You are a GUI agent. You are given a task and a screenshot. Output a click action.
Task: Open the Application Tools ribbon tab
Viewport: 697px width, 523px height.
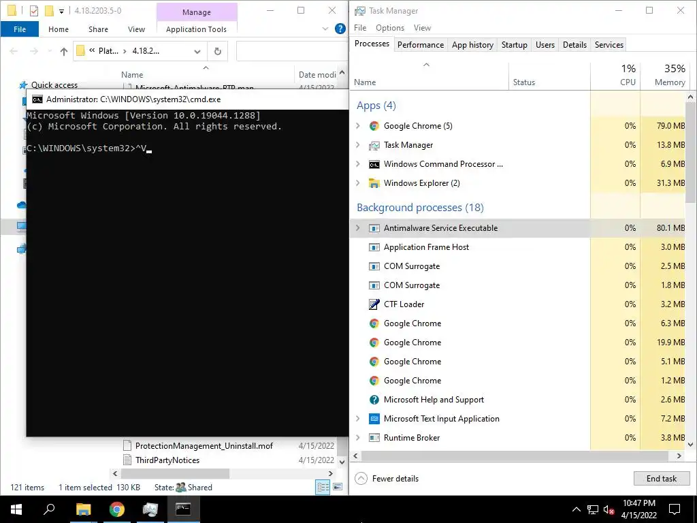[196, 29]
